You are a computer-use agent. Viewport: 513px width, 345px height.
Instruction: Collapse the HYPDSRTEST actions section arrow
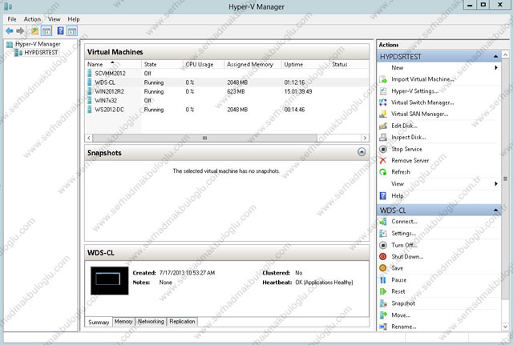495,57
